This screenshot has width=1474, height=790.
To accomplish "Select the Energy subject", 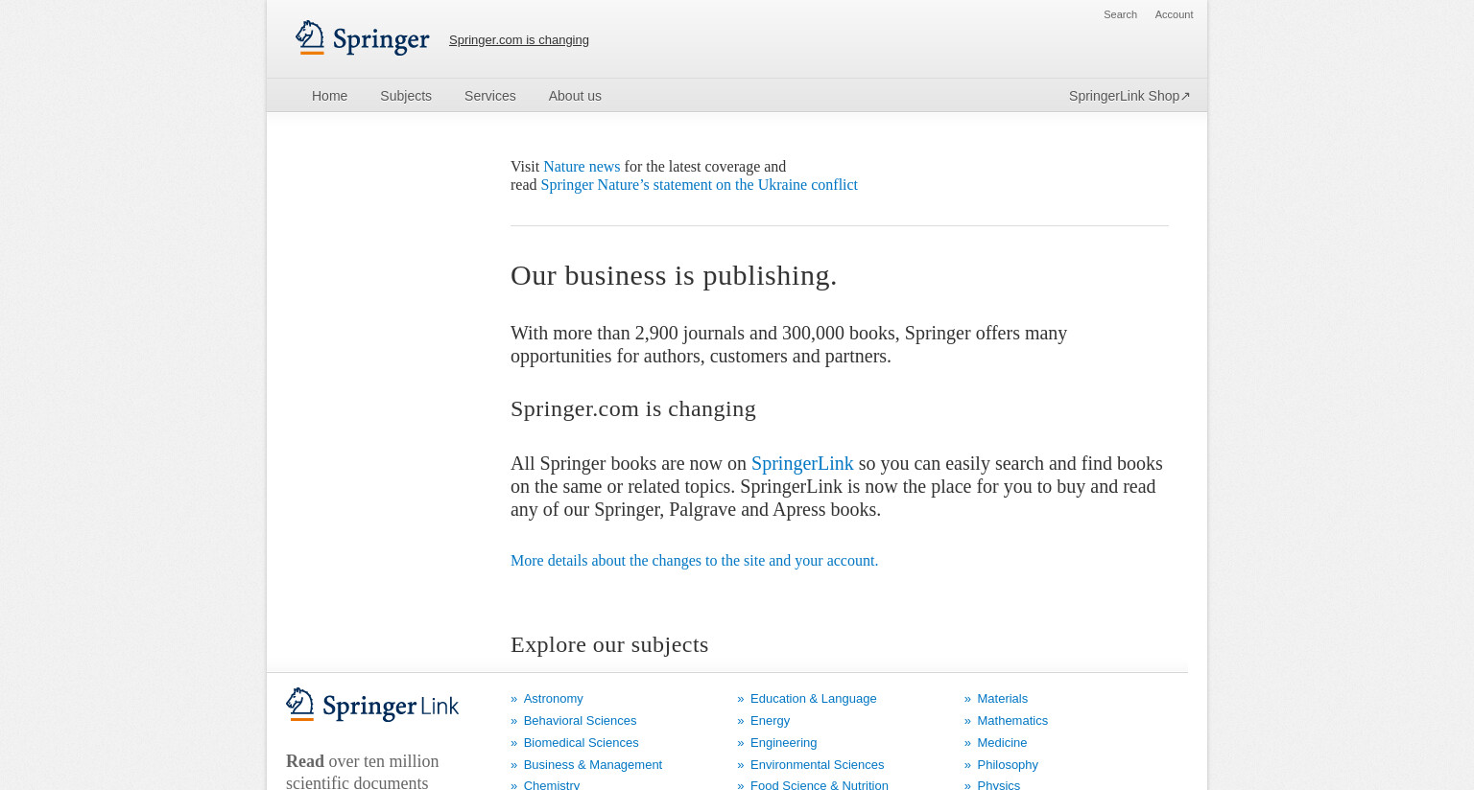I will (770, 720).
